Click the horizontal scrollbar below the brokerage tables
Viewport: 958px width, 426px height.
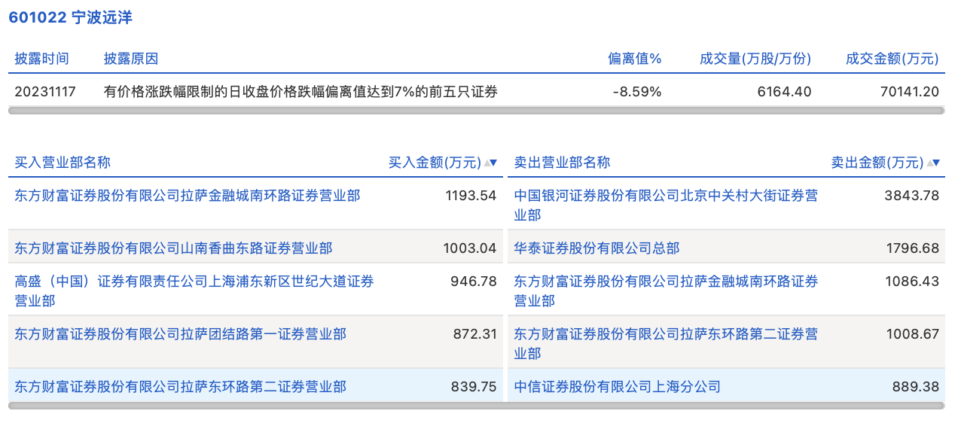pos(476,406)
